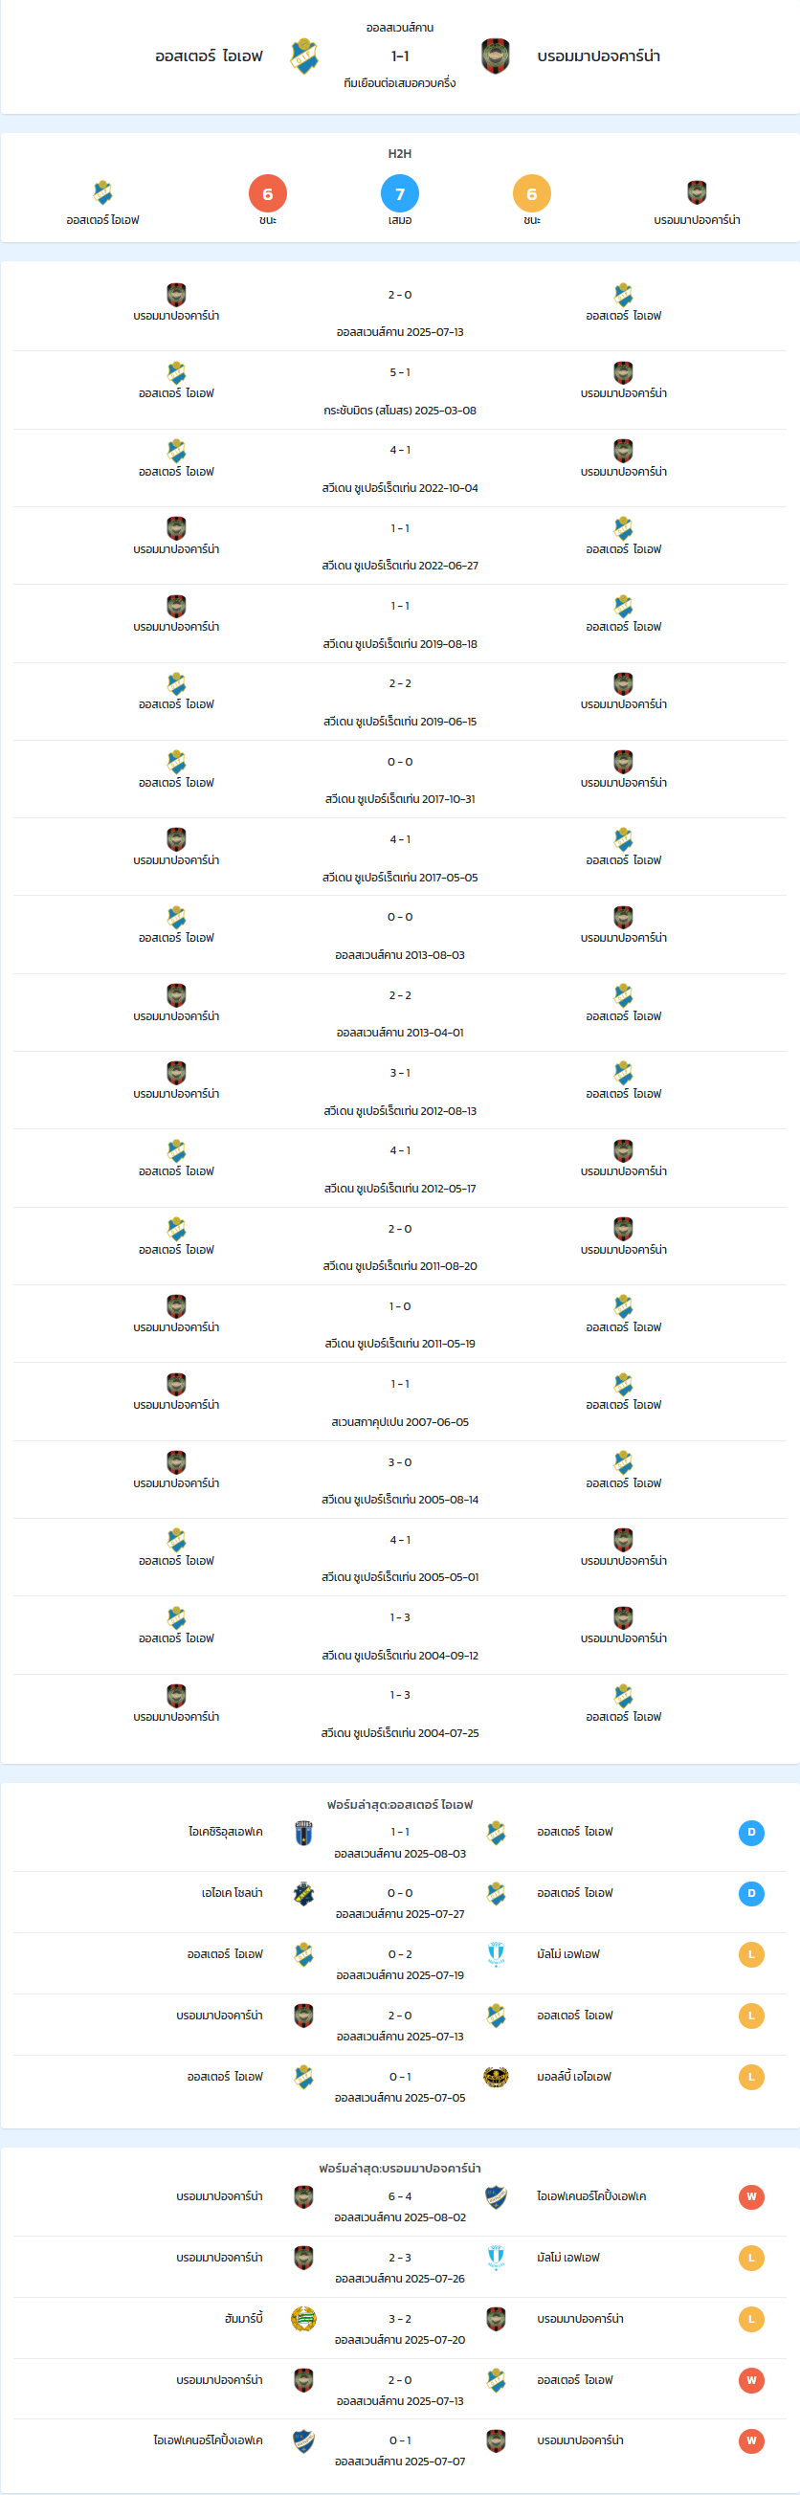The height and width of the screenshot is (2495, 800).
Task: Click the IFK Norrköping crest beside 6-4 score
Action: (496, 2196)
